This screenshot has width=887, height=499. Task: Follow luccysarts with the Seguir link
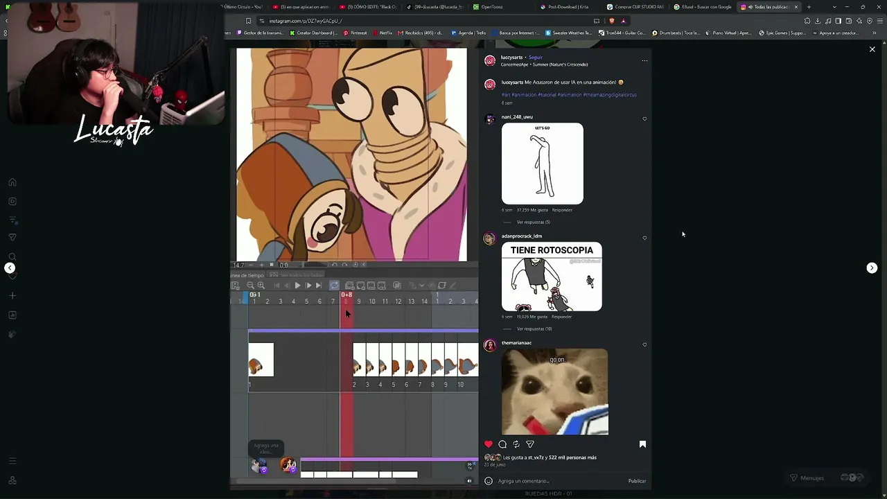(536, 58)
